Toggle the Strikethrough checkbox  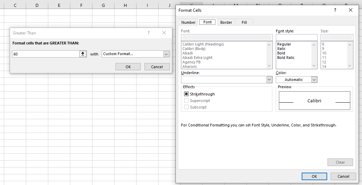pyautogui.click(x=186, y=94)
